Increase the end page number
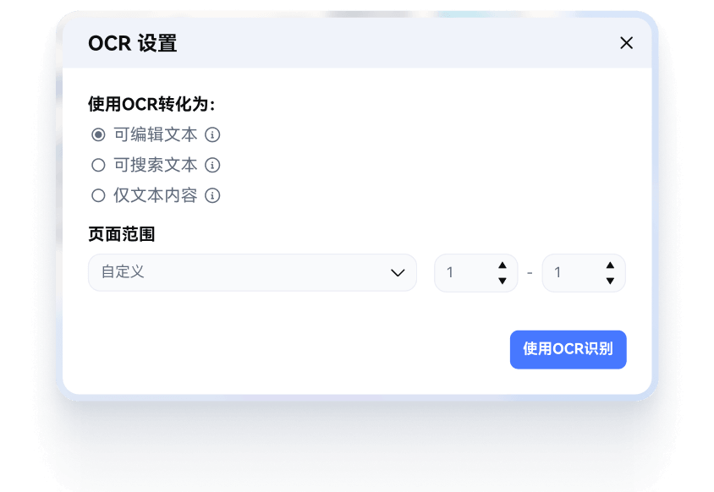714x492 pixels. (610, 265)
